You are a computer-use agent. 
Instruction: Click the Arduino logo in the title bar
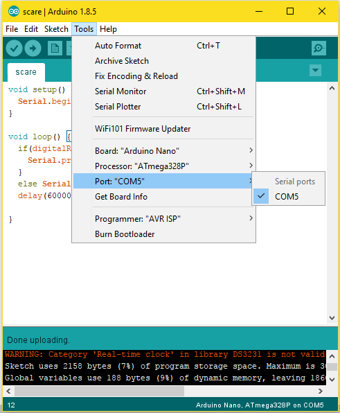[13, 11]
